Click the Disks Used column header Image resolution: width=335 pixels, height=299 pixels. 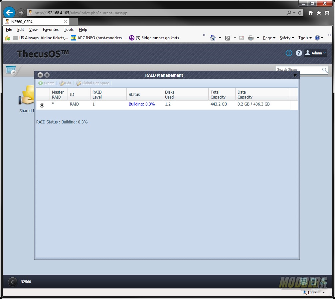coord(185,94)
